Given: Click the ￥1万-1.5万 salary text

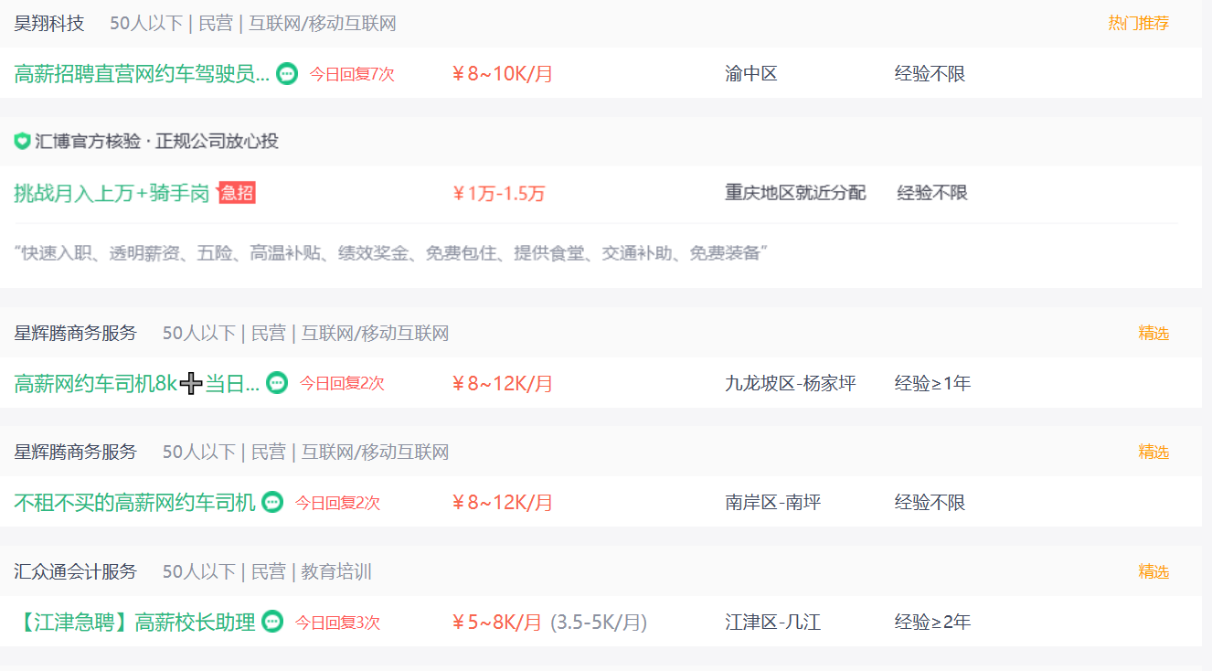Looking at the screenshot, I should click(x=499, y=193).
